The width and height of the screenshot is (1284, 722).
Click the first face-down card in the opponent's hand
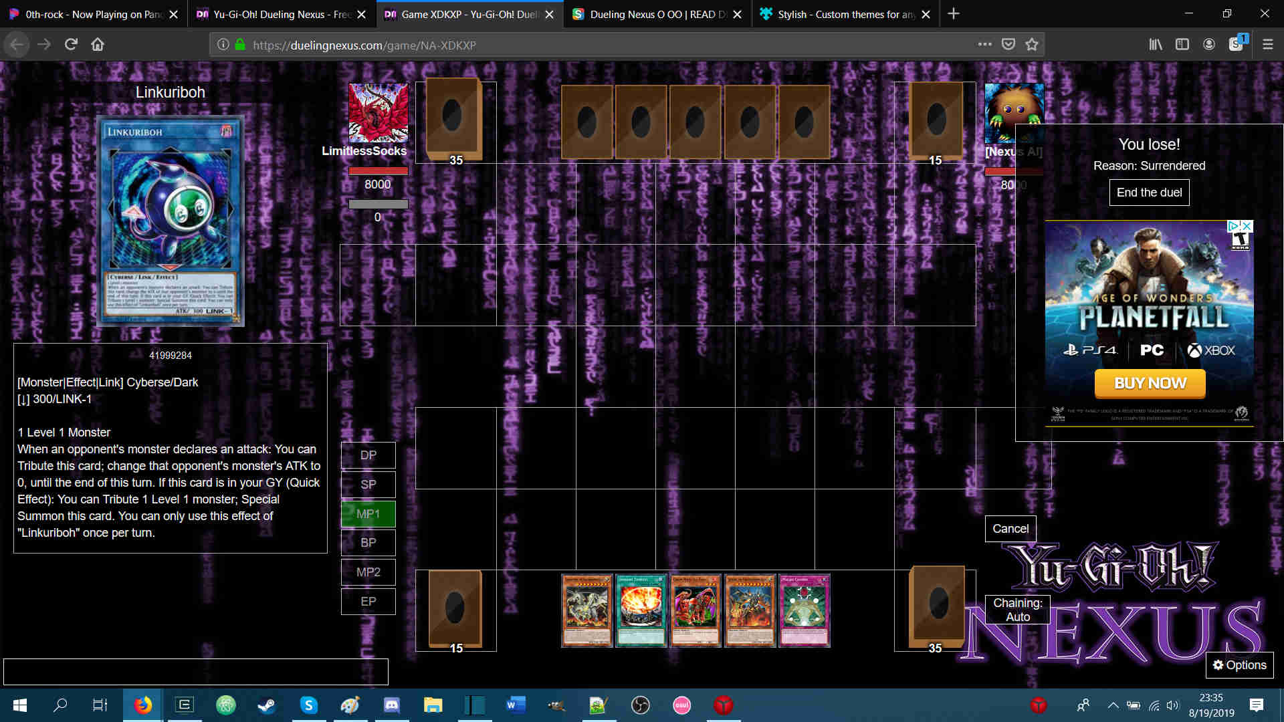pos(586,122)
